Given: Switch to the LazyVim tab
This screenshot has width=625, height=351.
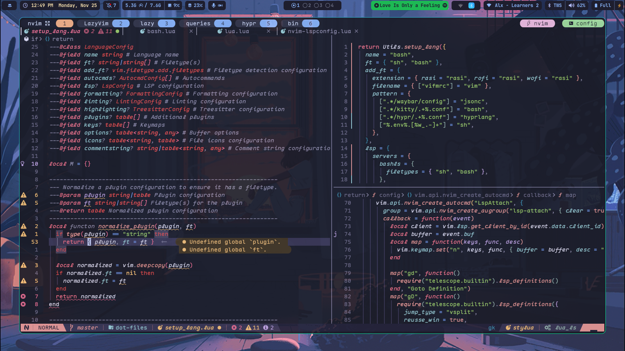Looking at the screenshot, I should click(104, 23).
